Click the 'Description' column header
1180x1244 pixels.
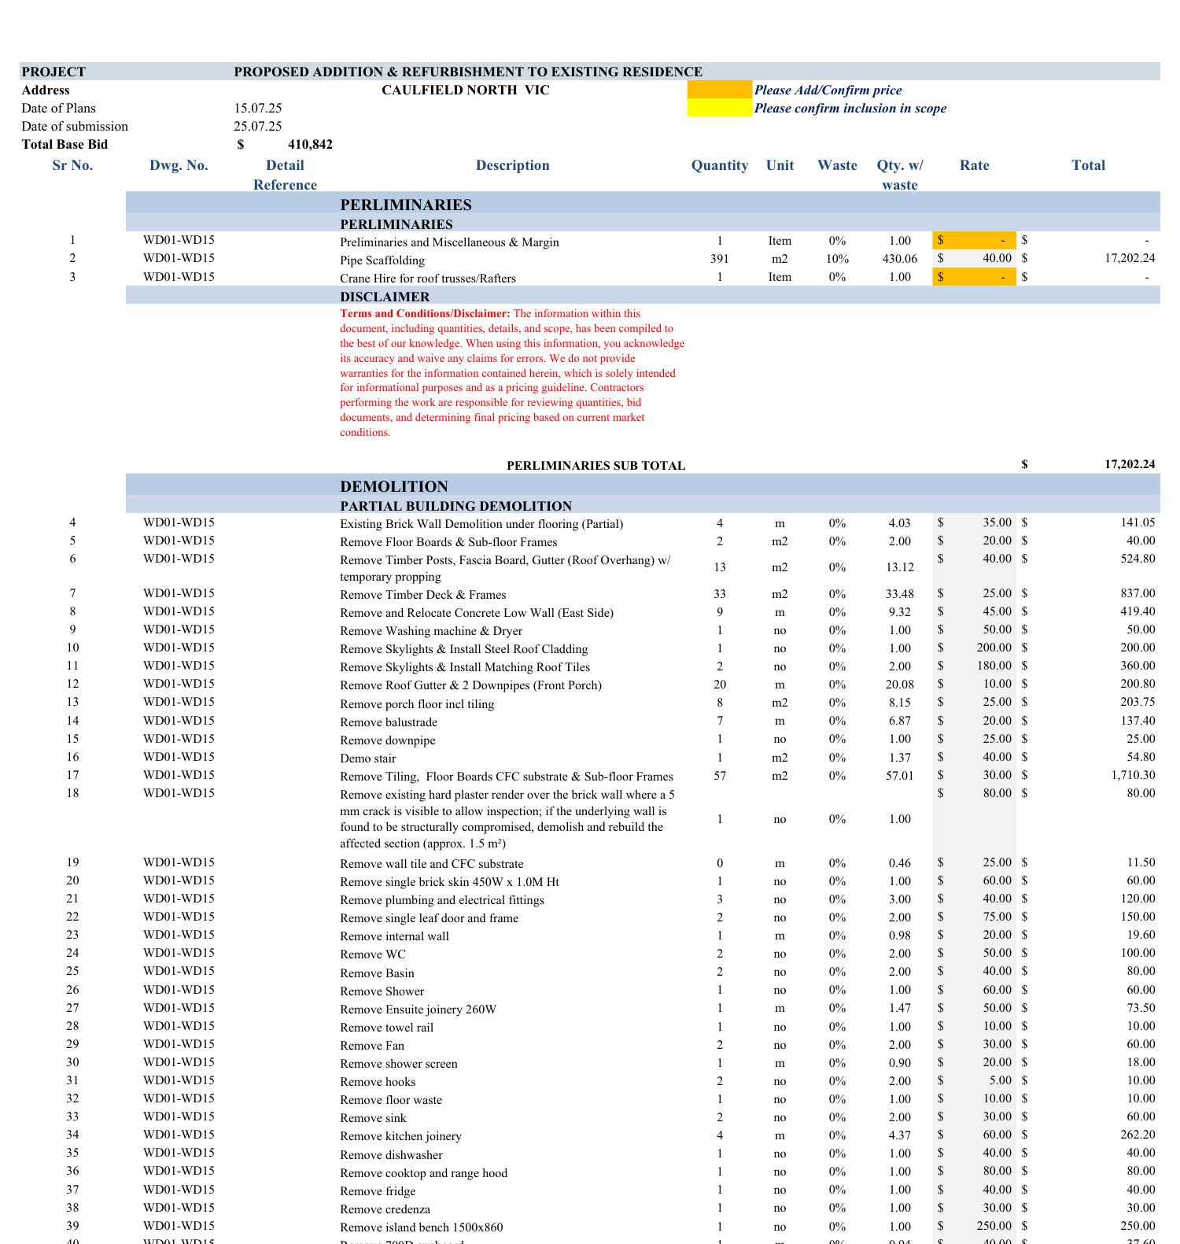(513, 165)
